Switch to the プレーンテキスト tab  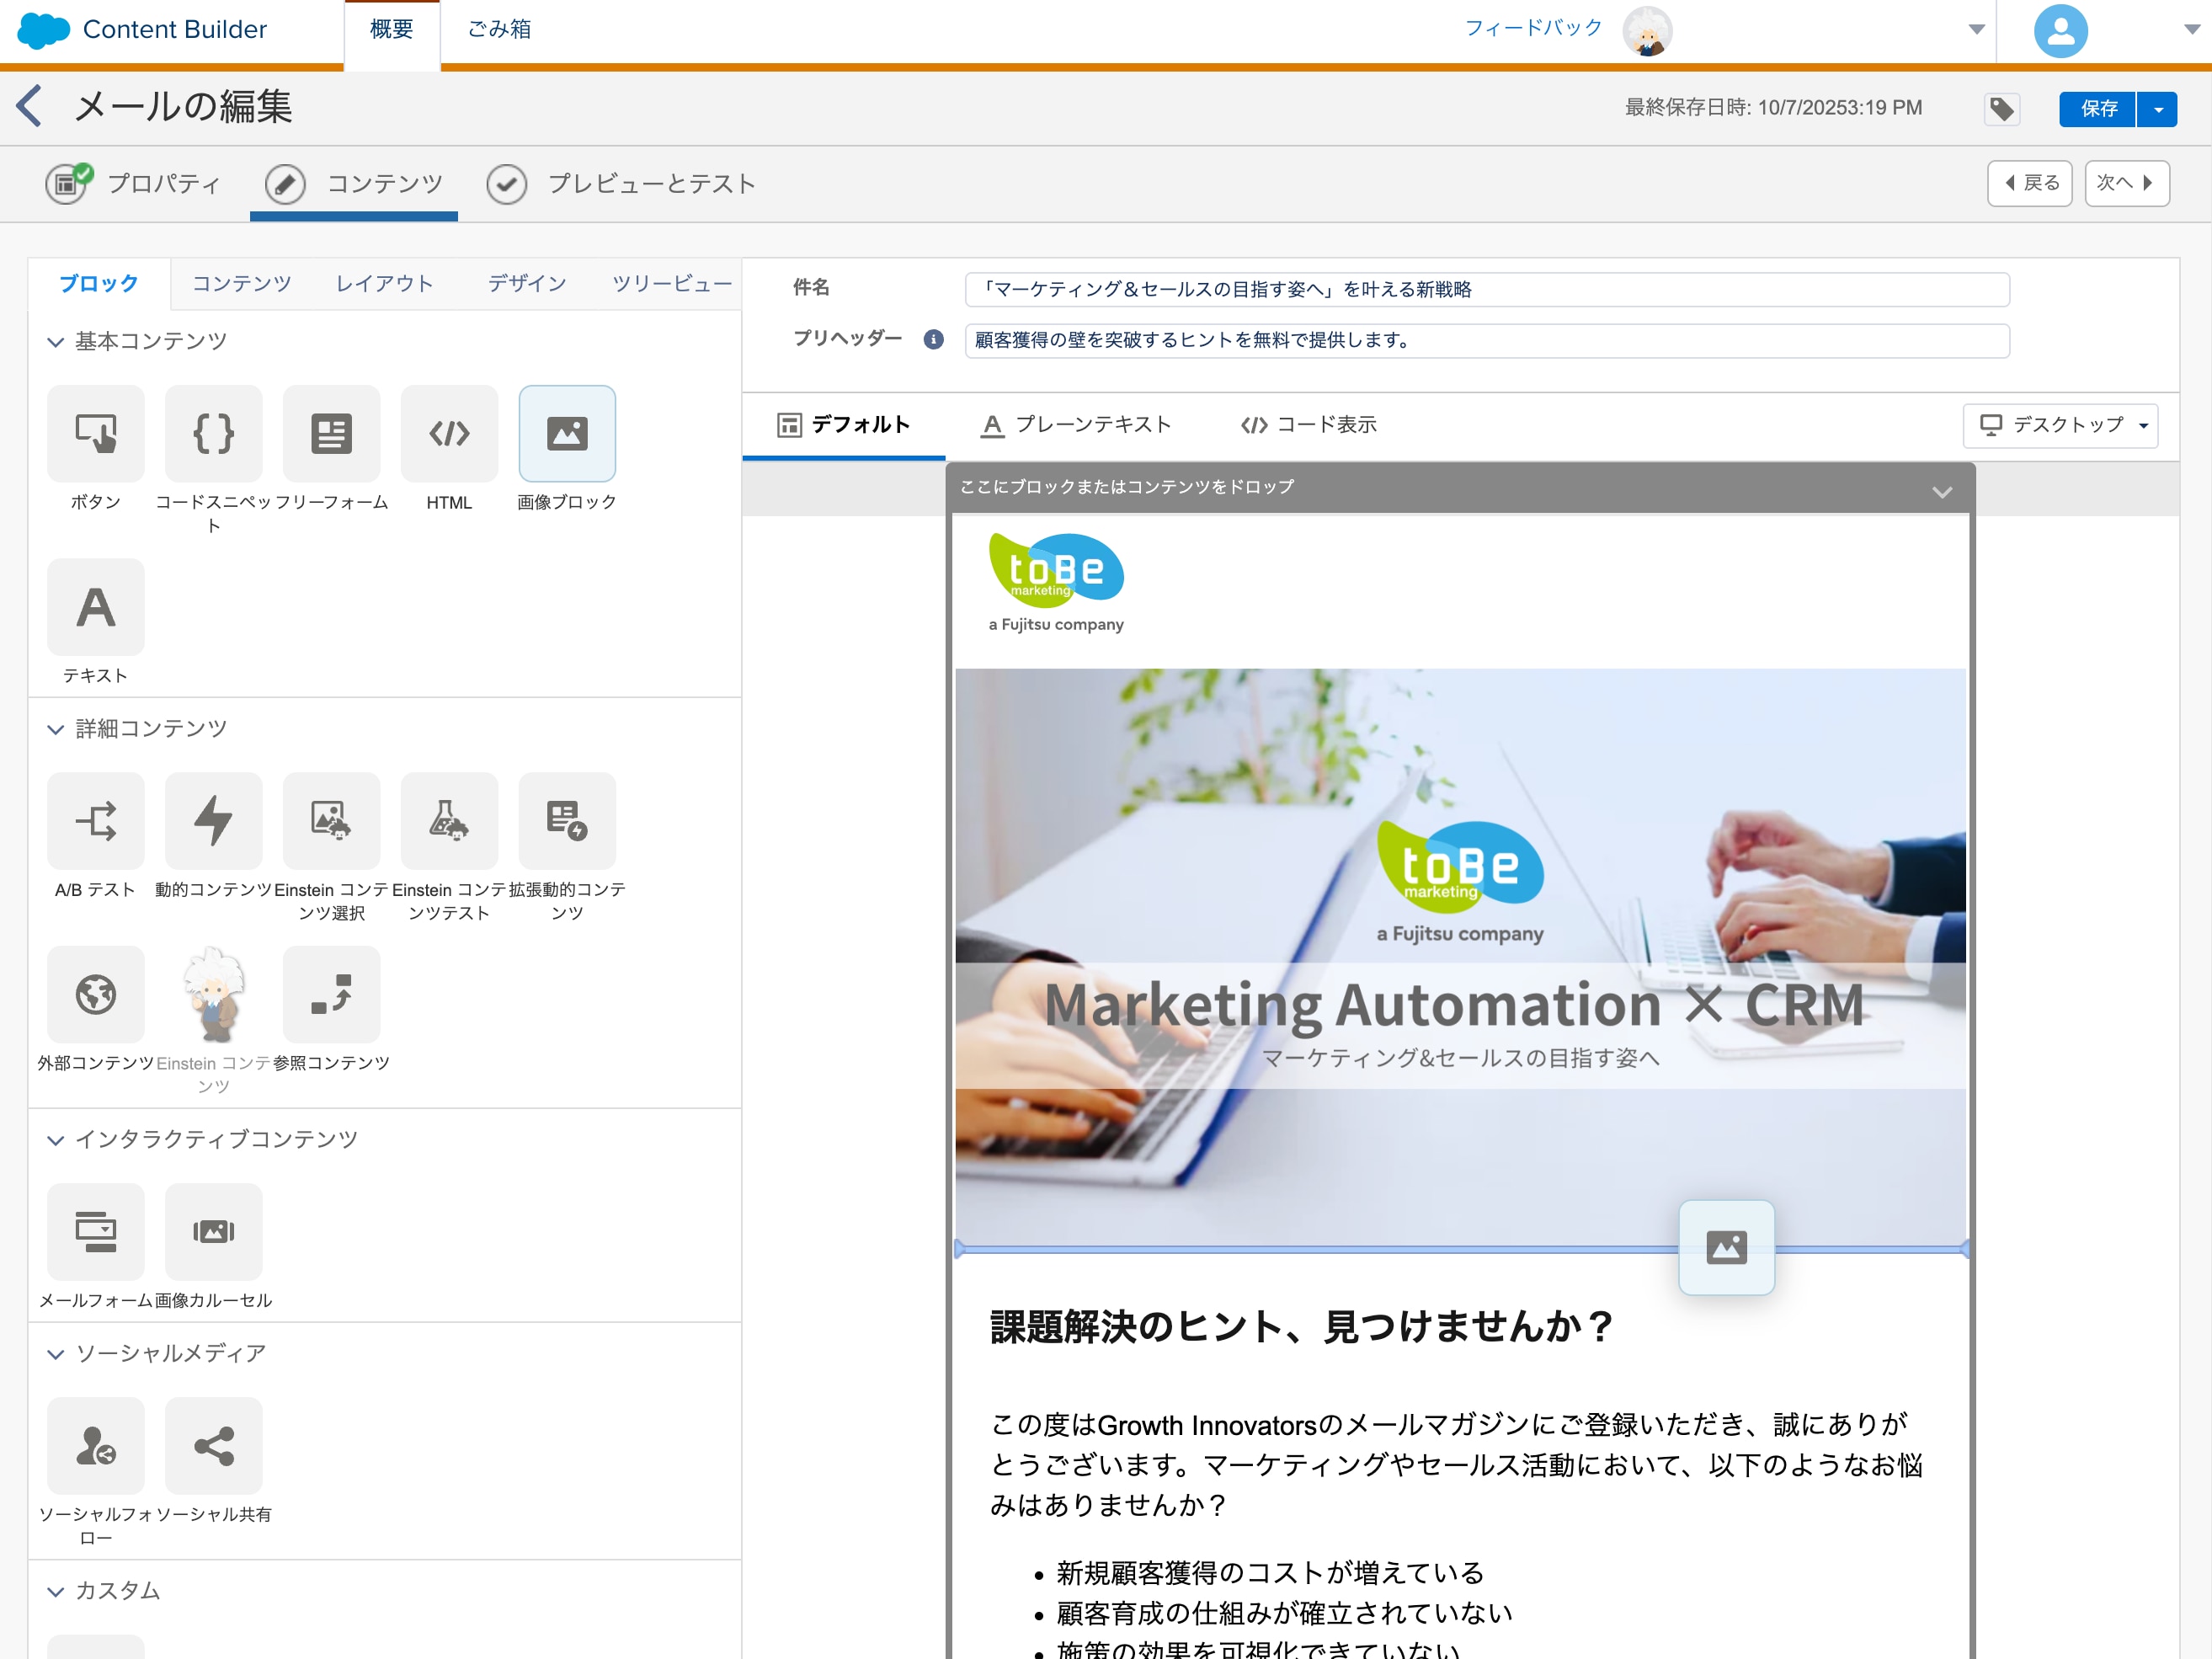[x=1075, y=425]
